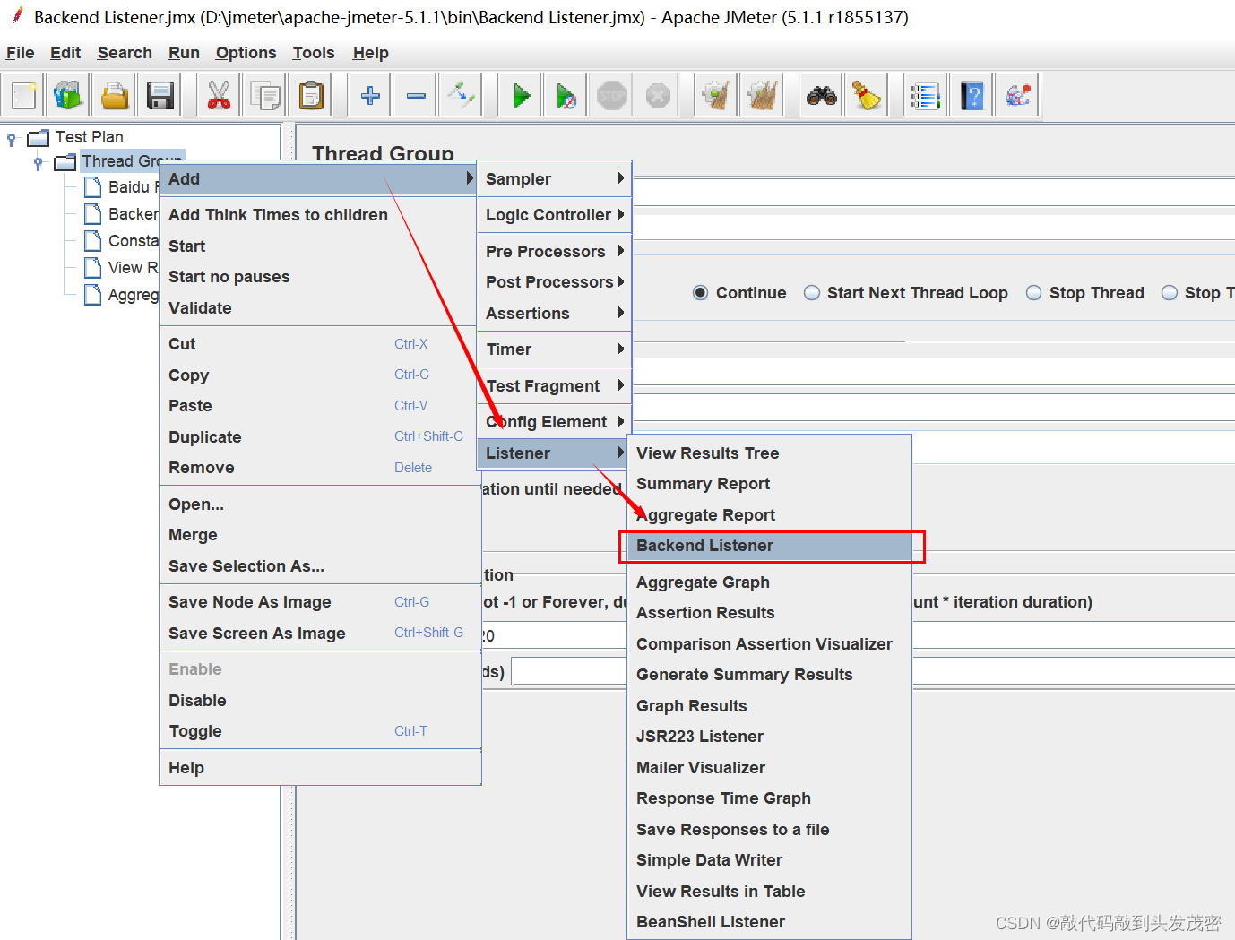Select Start Next Thread Loop radio button
The height and width of the screenshot is (940, 1235).
[812, 293]
